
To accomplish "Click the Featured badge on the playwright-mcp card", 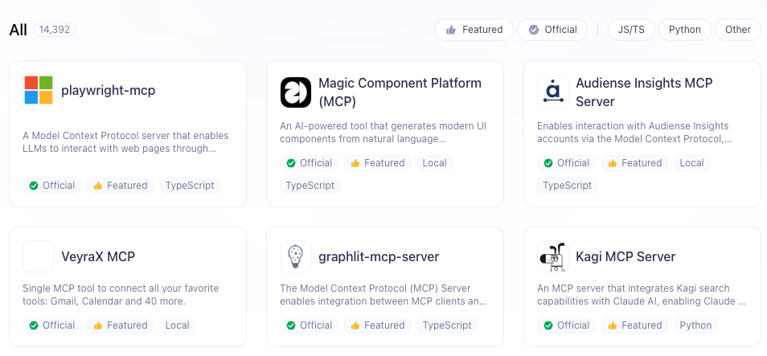I will [x=121, y=186].
